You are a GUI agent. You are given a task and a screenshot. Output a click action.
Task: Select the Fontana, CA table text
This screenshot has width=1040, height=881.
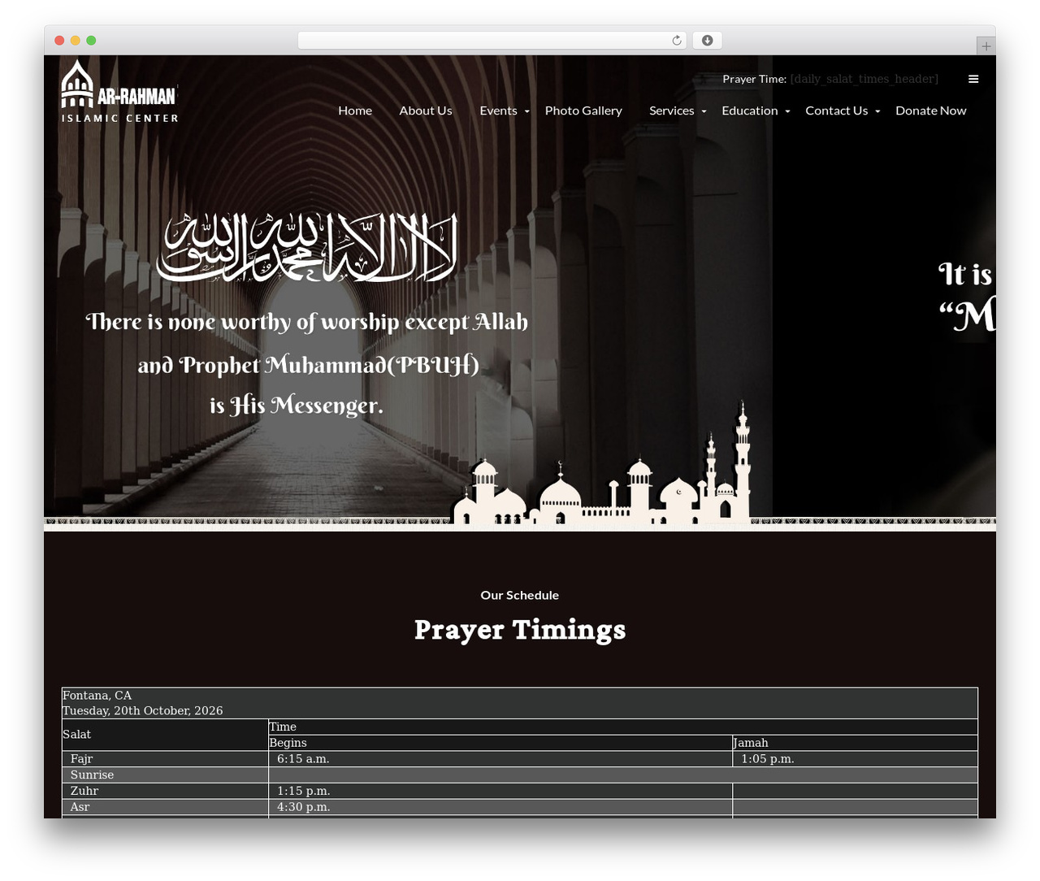coord(97,696)
